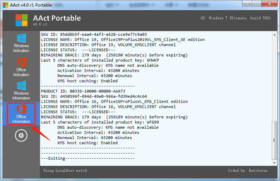Click the Office 19 LICENSE DESCRIPTION line
280x181 pixels.
[108, 45]
